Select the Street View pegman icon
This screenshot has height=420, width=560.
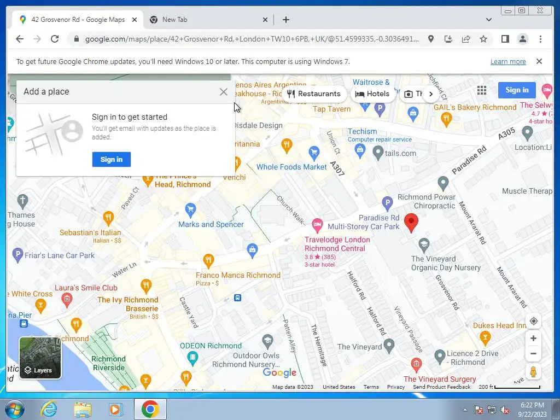pos(533,372)
